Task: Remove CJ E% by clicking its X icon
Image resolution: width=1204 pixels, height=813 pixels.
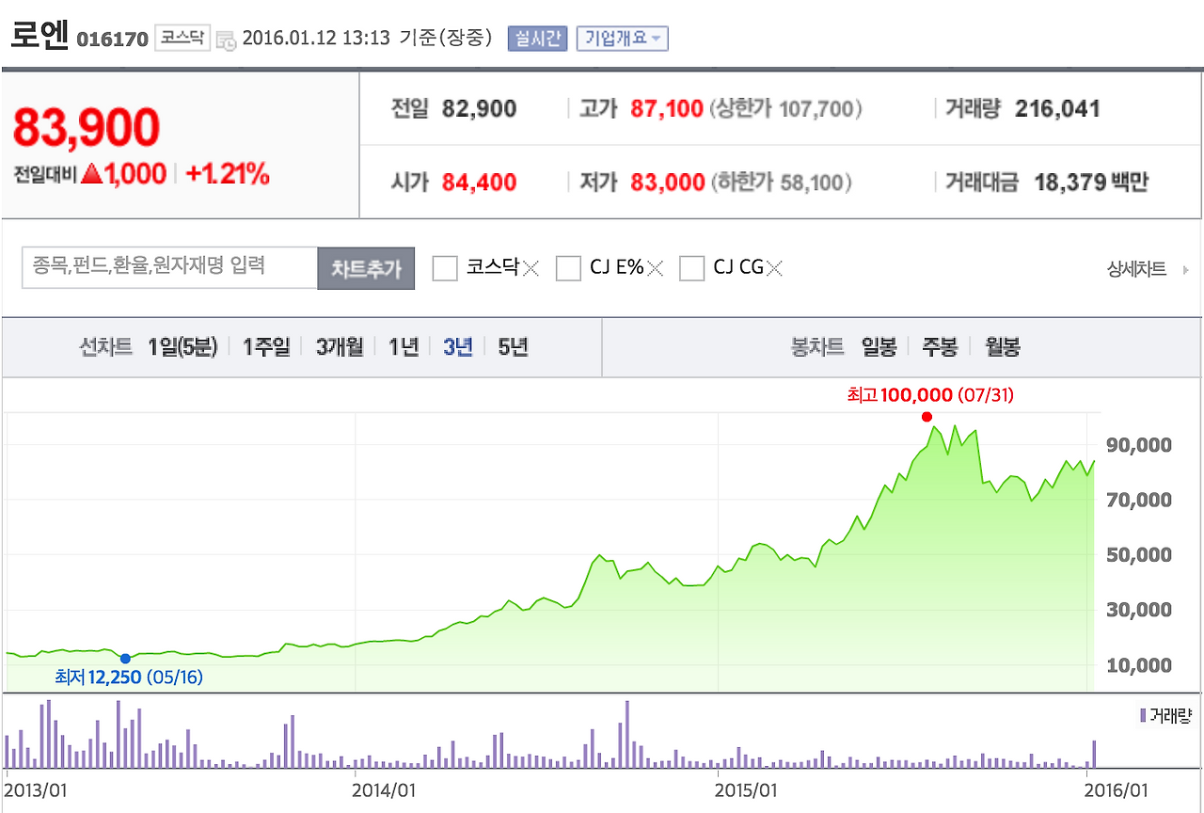Action: pyautogui.click(x=656, y=267)
